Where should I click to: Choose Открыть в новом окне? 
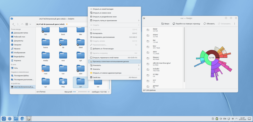(115, 13)
